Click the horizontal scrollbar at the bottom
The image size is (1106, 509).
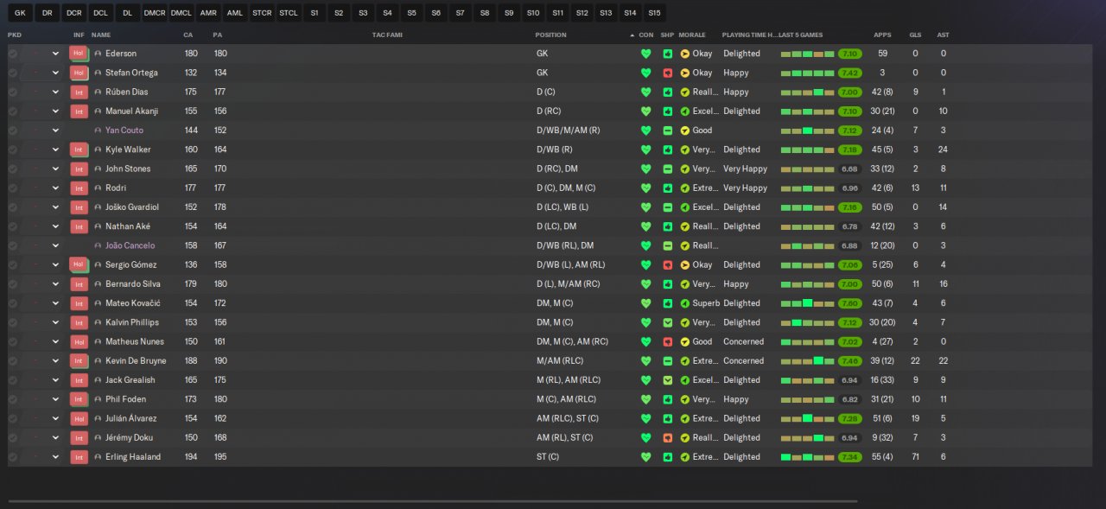433,500
